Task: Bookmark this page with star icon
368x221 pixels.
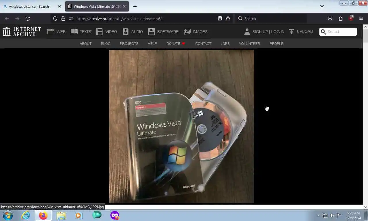Action: [x=228, y=19]
